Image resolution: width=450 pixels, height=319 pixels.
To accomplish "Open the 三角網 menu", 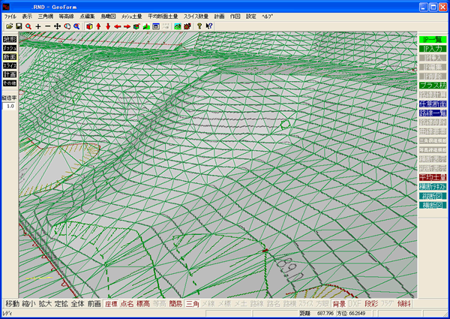I will click(46, 17).
